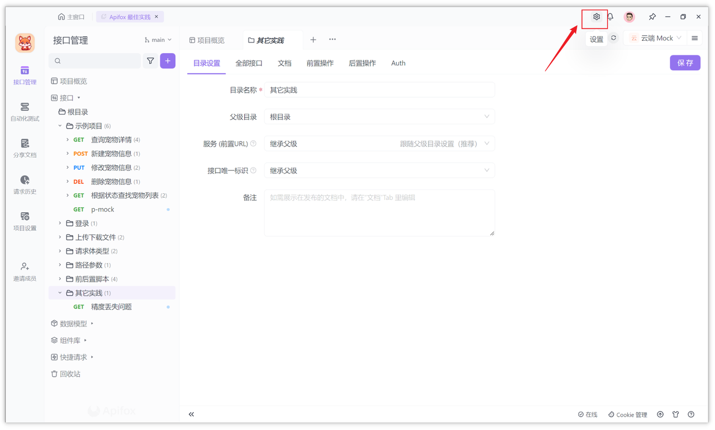Open the 项目概览 tab
This screenshot has height=430, width=715.
pyautogui.click(x=207, y=40)
